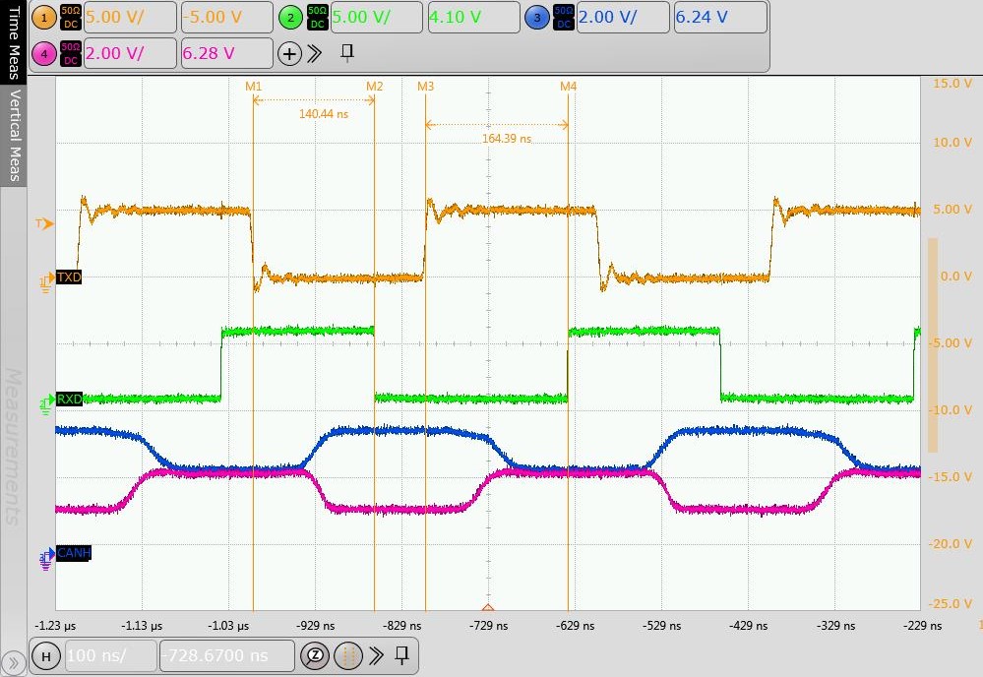Toggle the green channel 2 button

click(x=290, y=17)
